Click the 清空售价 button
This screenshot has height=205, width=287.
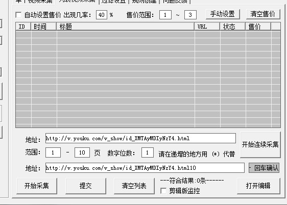[263, 14]
